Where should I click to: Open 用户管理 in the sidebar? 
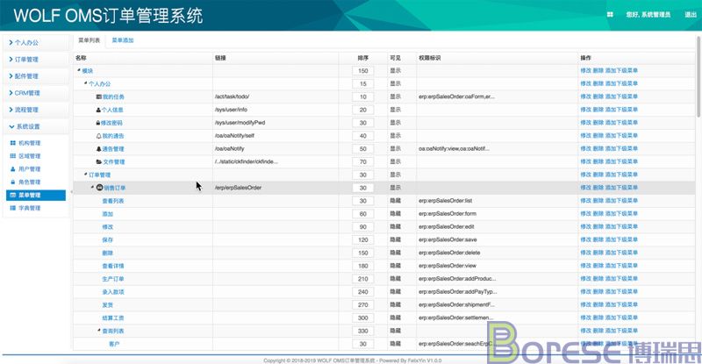pos(30,168)
